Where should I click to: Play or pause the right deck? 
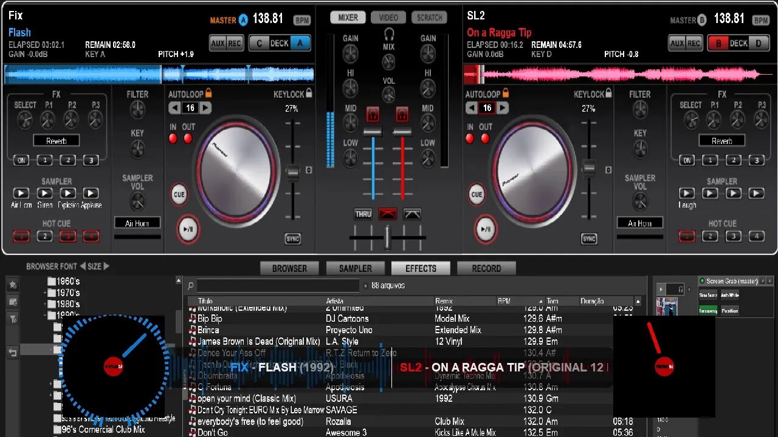tap(484, 229)
